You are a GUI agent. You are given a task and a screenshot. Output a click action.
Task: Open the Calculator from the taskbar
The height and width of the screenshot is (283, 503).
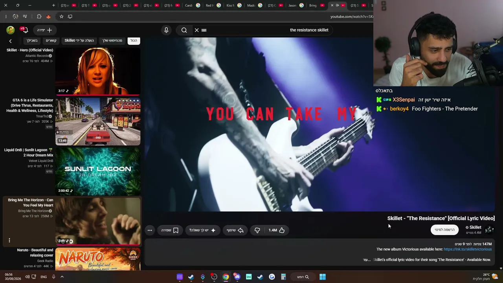283,277
